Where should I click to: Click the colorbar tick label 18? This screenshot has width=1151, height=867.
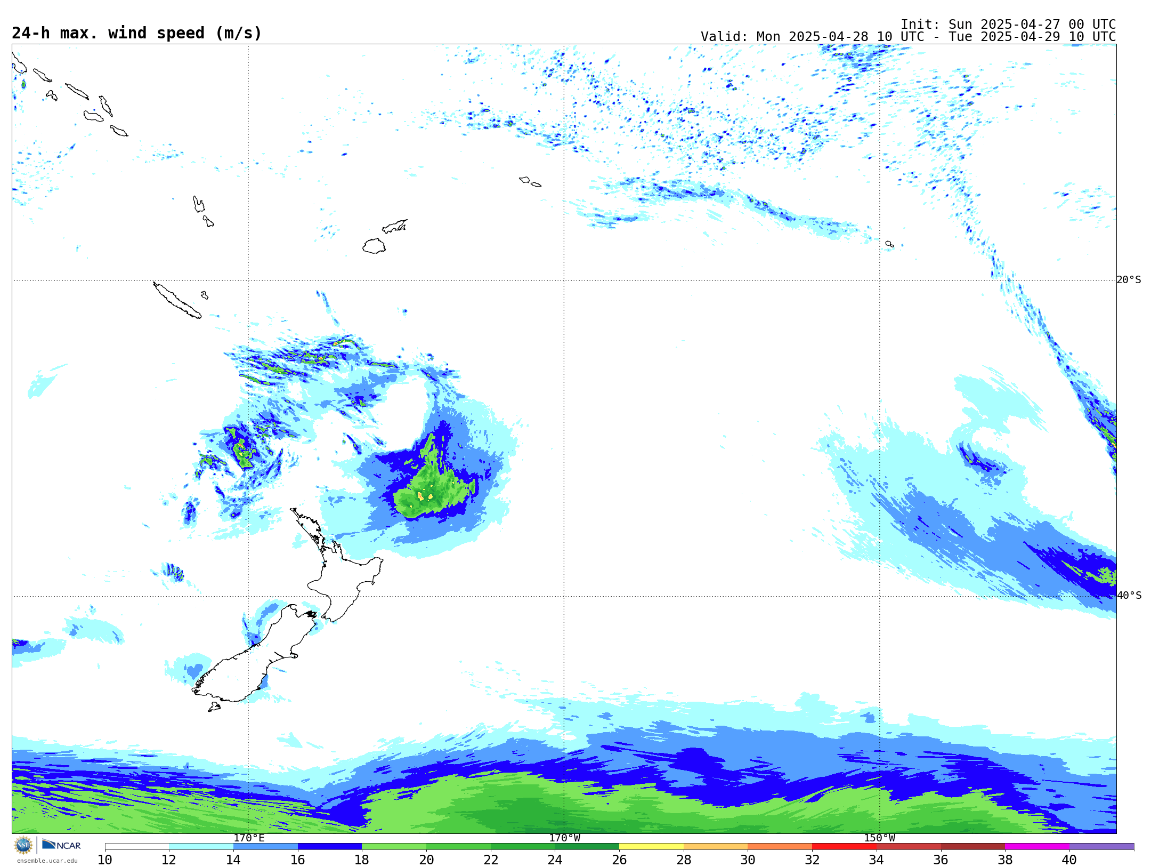click(362, 860)
